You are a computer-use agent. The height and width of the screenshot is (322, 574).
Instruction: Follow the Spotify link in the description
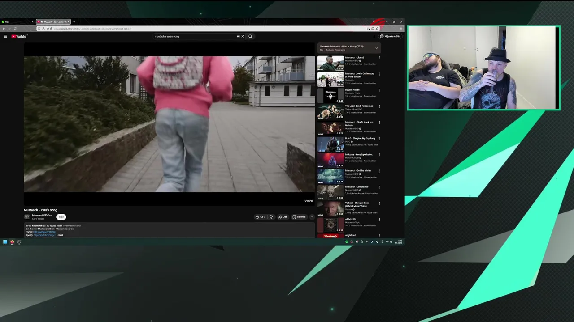pyautogui.click(x=43, y=235)
